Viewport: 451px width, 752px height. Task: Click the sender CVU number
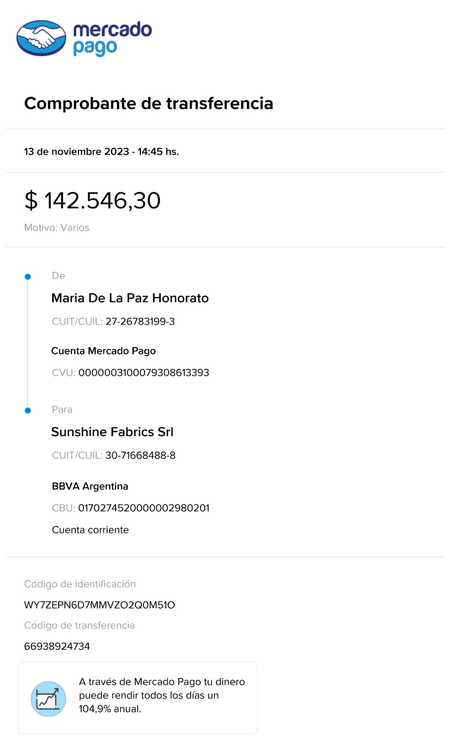pyautogui.click(x=143, y=373)
